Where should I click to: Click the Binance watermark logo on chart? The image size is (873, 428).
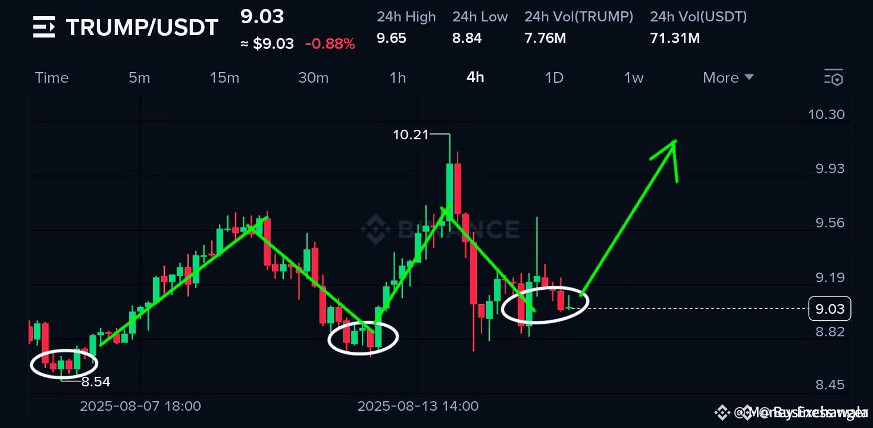[375, 229]
